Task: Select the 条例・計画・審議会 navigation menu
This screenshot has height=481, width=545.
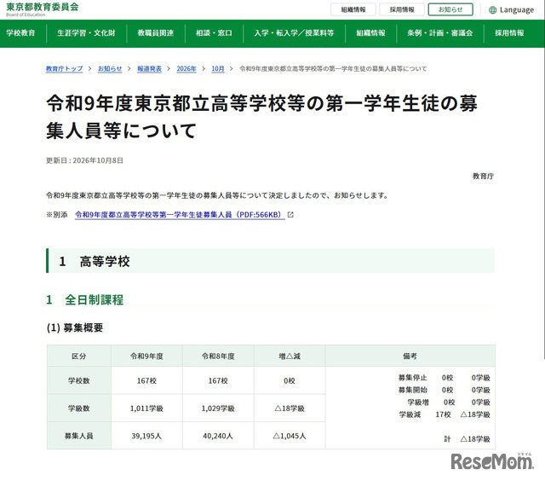Action: point(440,33)
